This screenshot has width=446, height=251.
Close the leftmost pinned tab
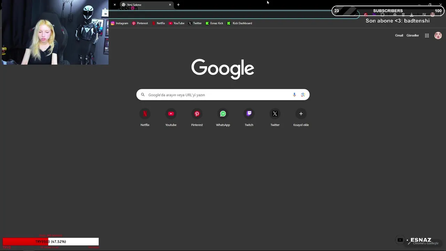click(x=115, y=5)
